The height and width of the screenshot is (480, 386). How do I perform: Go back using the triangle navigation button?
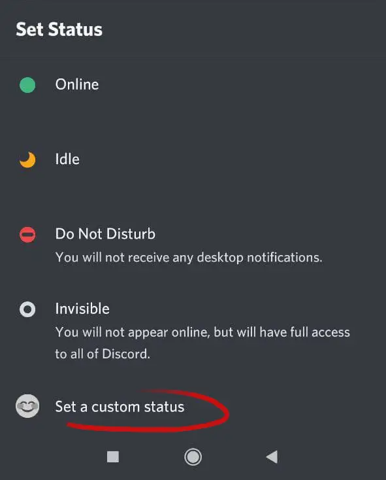(x=272, y=456)
